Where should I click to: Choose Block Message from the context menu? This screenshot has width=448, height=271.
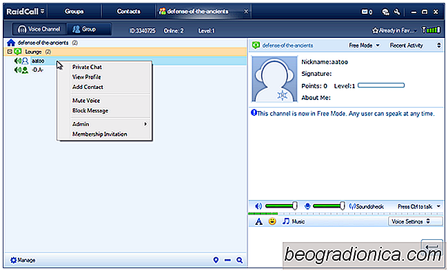pos(90,110)
